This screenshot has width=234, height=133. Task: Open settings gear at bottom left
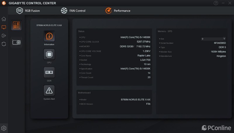pos(4,128)
